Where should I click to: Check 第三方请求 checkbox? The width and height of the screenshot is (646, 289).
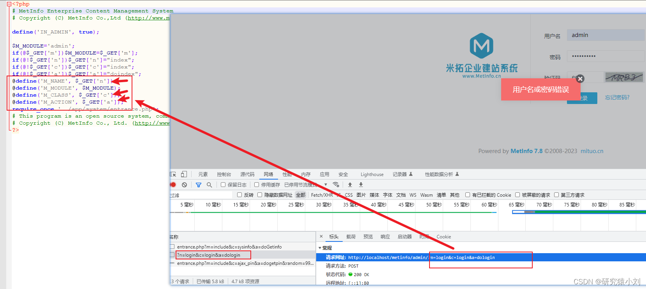coord(556,195)
